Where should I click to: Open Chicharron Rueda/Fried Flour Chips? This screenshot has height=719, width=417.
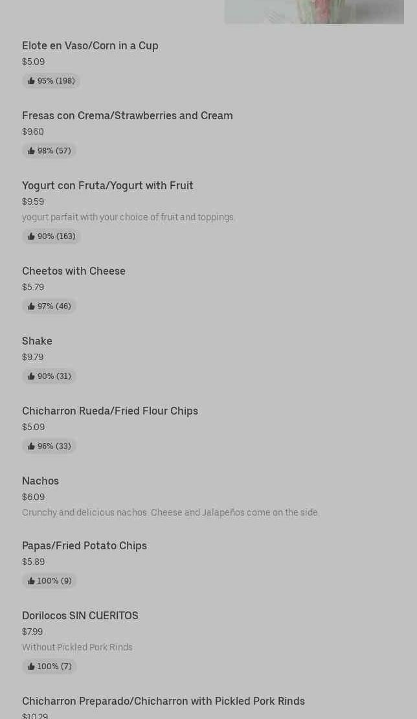coord(110,411)
